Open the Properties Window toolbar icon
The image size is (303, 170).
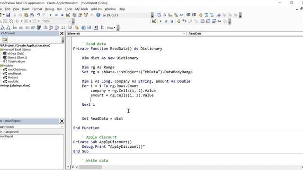point(80,15)
